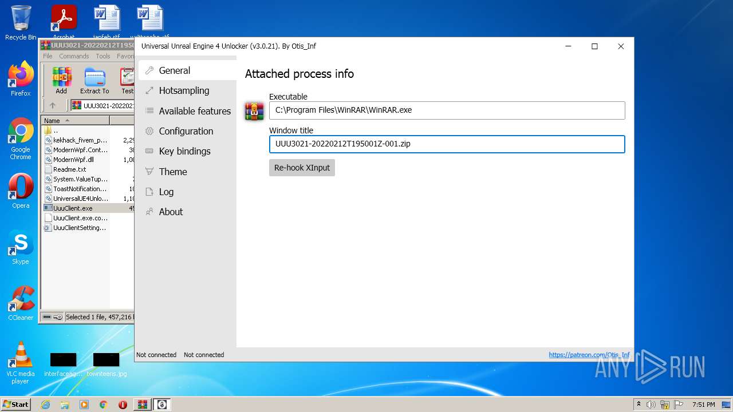Go to the Configuration tab
The width and height of the screenshot is (733, 412).
coord(187,131)
